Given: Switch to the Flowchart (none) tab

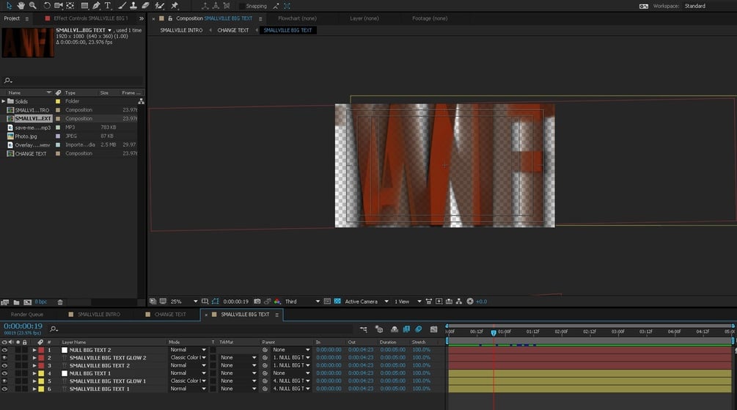Looking at the screenshot, I should (x=297, y=18).
